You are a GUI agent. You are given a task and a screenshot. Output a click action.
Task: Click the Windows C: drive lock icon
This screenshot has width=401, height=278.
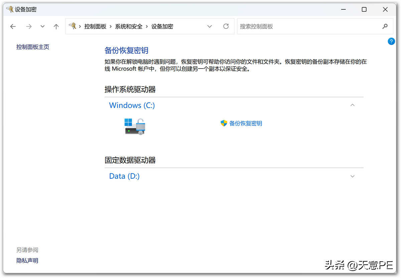(x=135, y=126)
